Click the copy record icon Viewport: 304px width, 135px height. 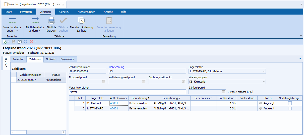[20, 41]
